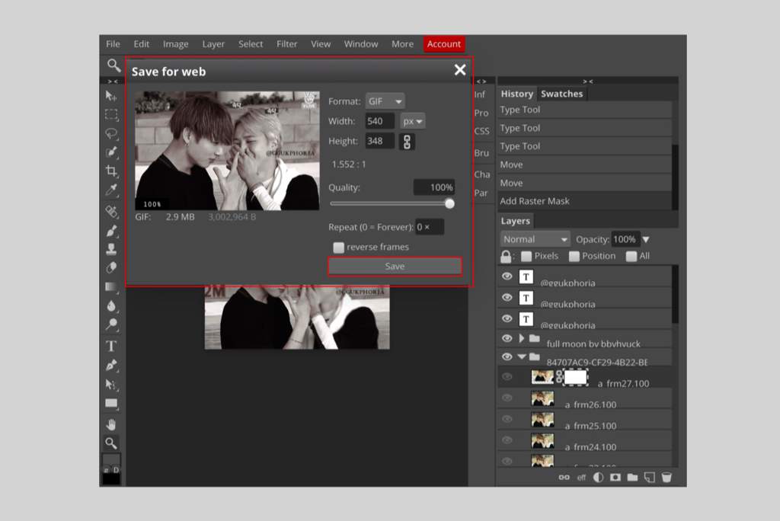Select the Rectangle Select tool
780x521 pixels.
click(111, 115)
